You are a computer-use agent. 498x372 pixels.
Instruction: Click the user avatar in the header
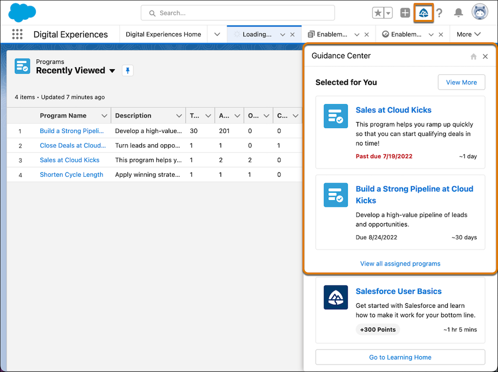(x=479, y=12)
